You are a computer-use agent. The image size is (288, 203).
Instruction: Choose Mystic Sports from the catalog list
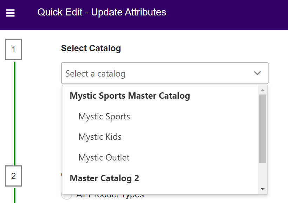pyautogui.click(x=104, y=116)
